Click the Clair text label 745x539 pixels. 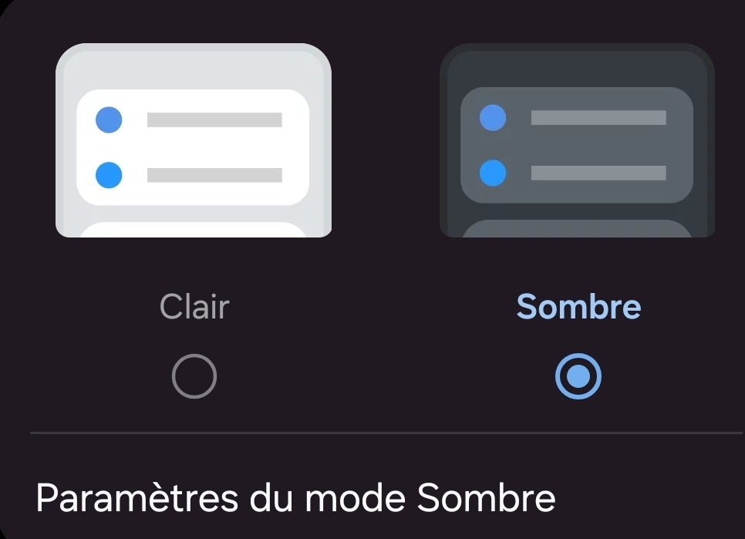tap(194, 306)
